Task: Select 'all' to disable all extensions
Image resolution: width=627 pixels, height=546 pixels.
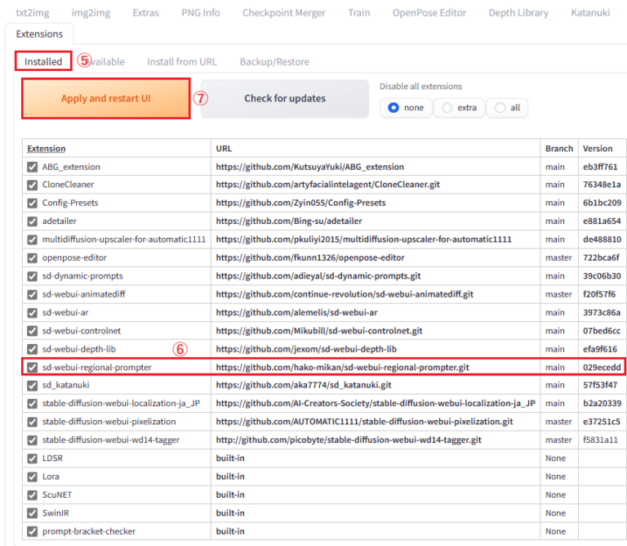Action: (500, 108)
